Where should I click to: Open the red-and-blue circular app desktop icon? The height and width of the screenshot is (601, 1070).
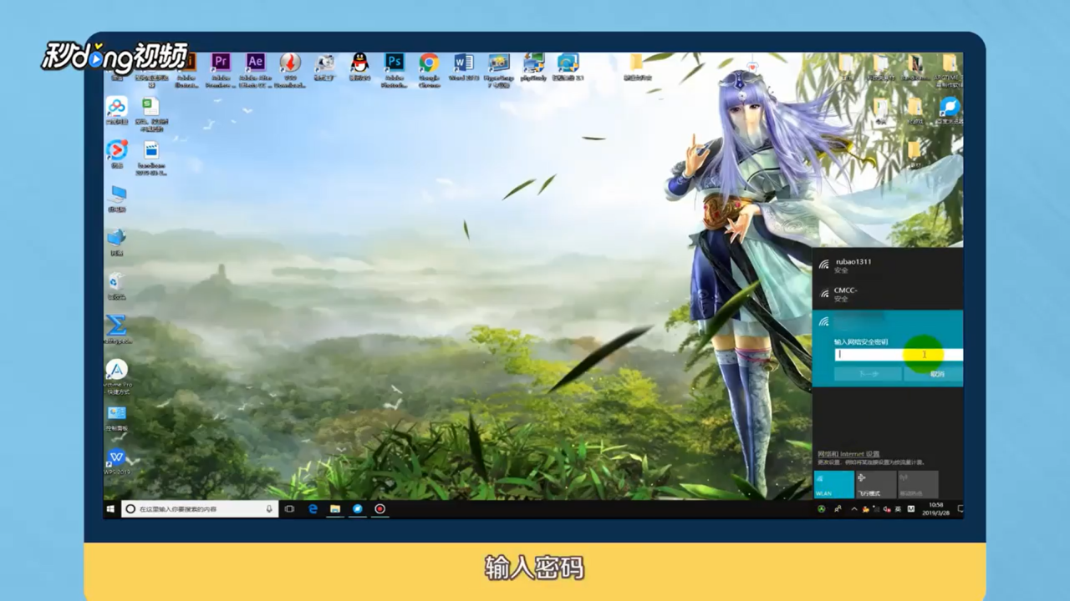(116, 154)
